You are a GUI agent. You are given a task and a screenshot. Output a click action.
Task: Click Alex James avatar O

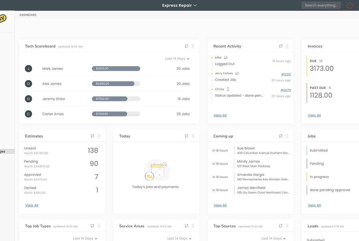tap(28, 84)
